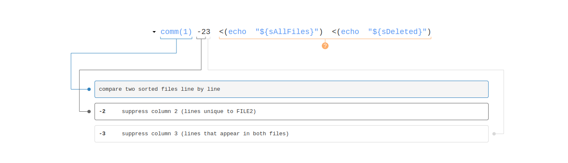568x163 pixels.
Task: Click the blue connector dot beside compare description
Action: [89, 89]
